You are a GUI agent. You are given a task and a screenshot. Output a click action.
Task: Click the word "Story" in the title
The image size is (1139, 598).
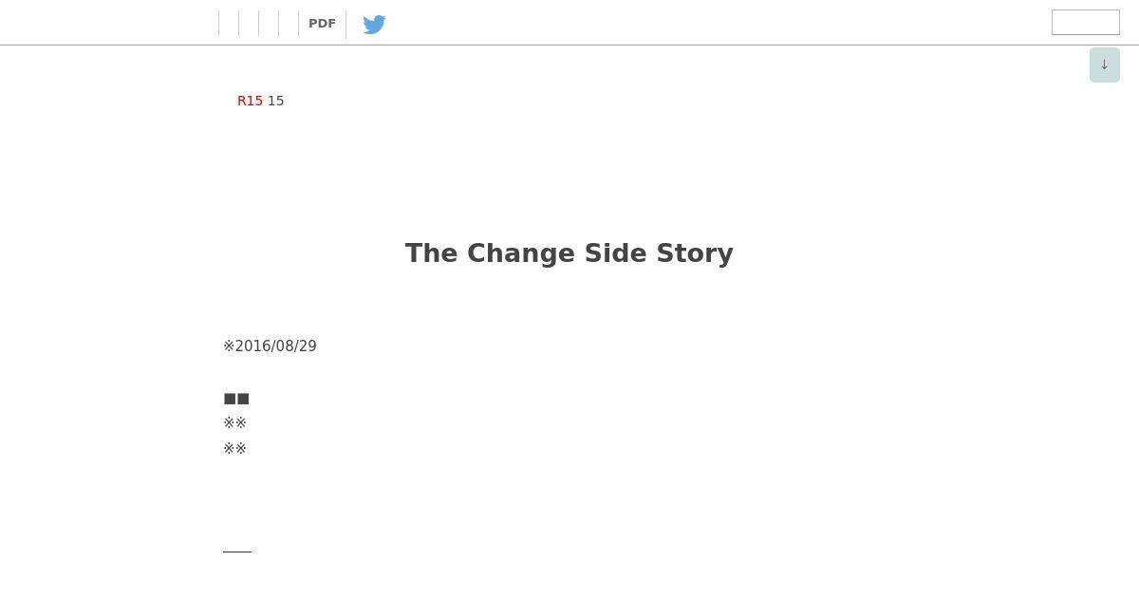[x=695, y=253]
